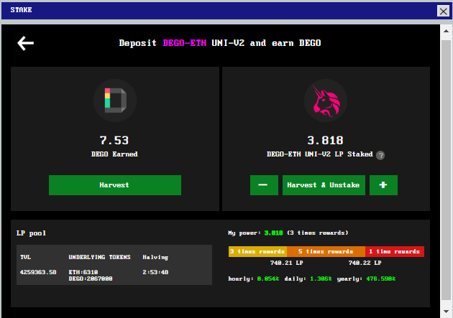453x318 pixels.
Task: Click the DEGO underlying token amount
Action: coord(91,279)
